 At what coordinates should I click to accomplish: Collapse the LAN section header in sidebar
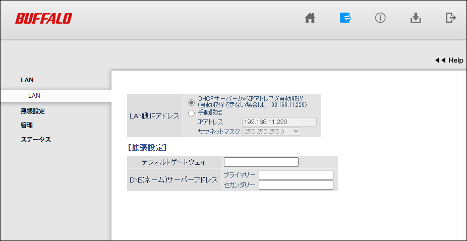pyautogui.click(x=27, y=80)
